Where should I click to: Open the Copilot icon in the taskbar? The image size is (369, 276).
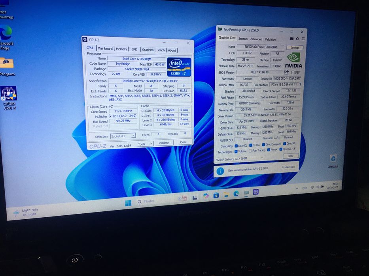206,196
